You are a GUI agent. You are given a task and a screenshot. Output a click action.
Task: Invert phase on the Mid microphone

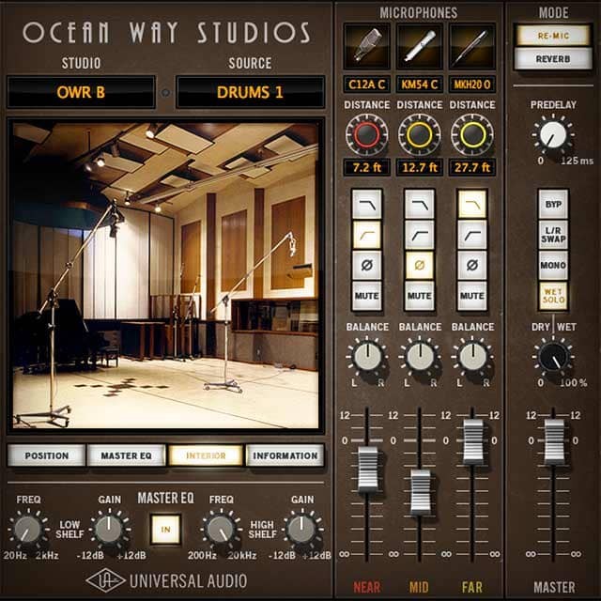419,265
